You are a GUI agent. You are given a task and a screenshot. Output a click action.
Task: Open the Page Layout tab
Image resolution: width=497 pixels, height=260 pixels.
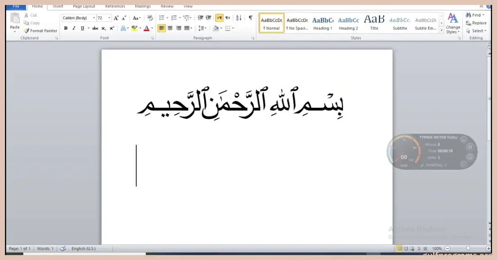point(84,6)
